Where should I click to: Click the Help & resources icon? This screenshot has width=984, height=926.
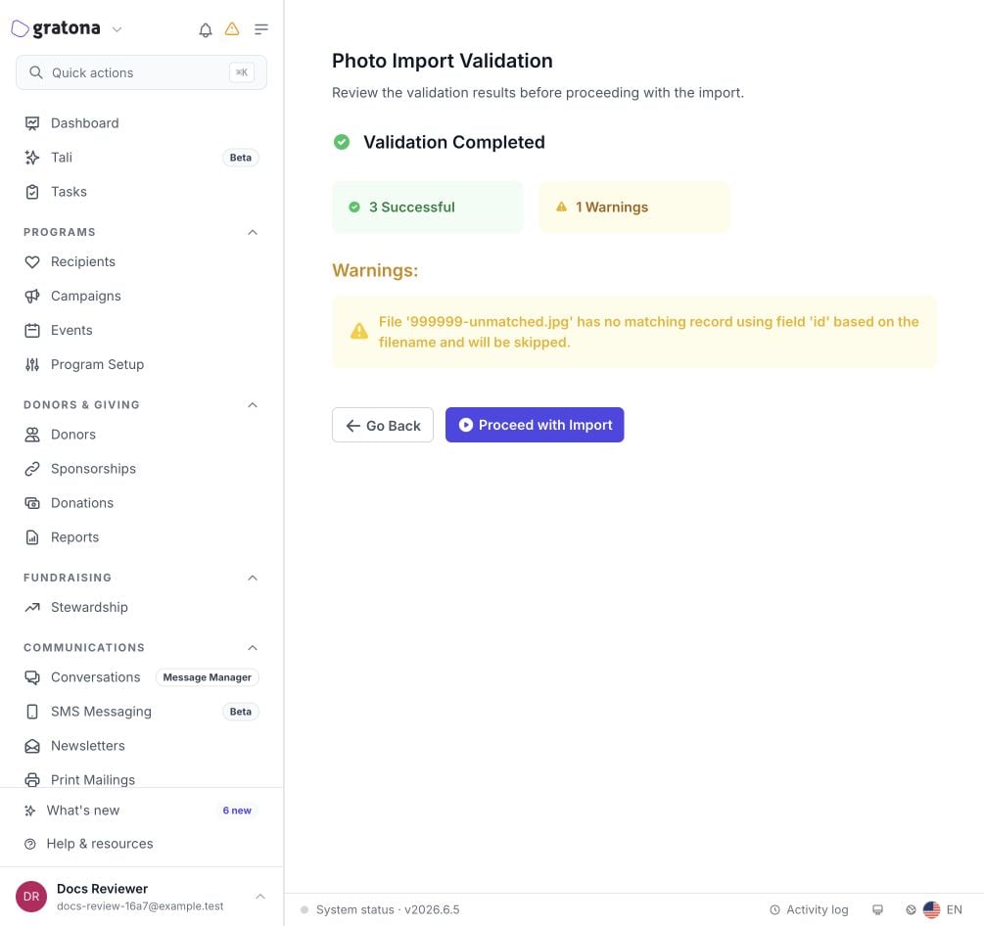click(29, 844)
